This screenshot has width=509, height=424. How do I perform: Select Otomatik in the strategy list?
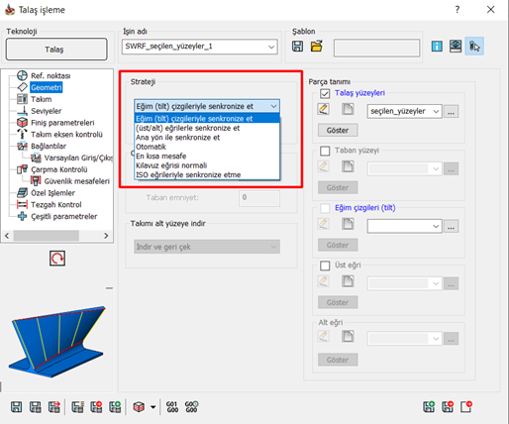click(151, 147)
